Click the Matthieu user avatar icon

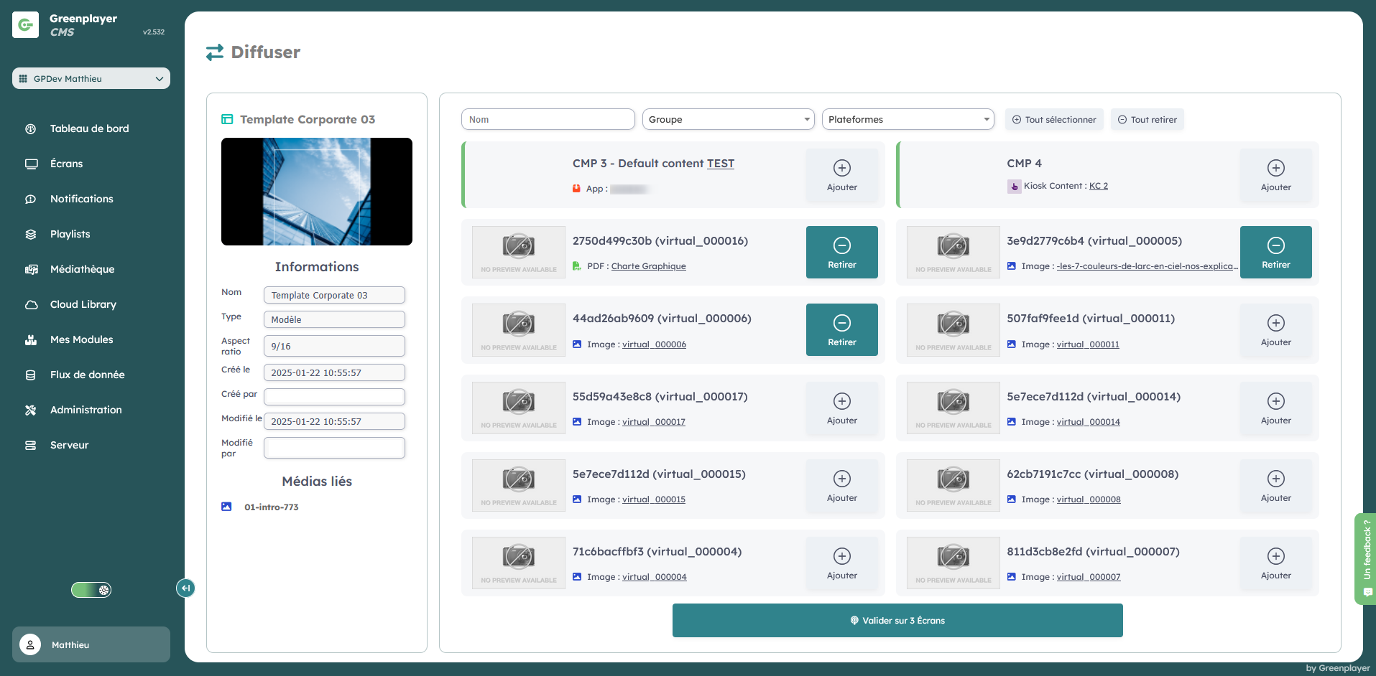30,644
